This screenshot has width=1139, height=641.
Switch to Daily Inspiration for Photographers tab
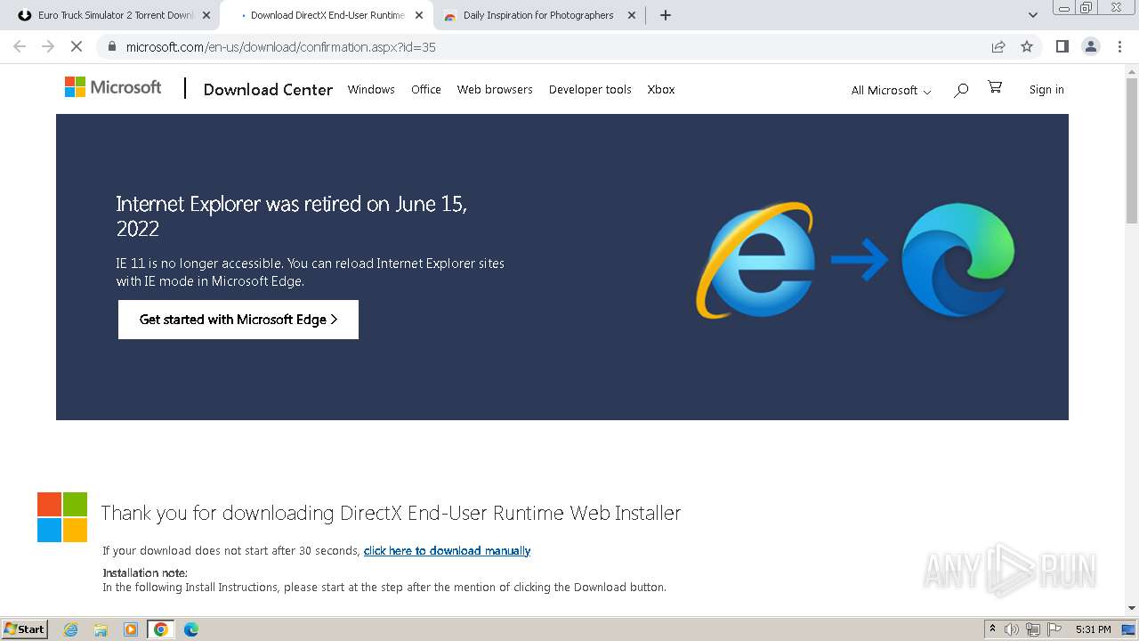pos(537,15)
